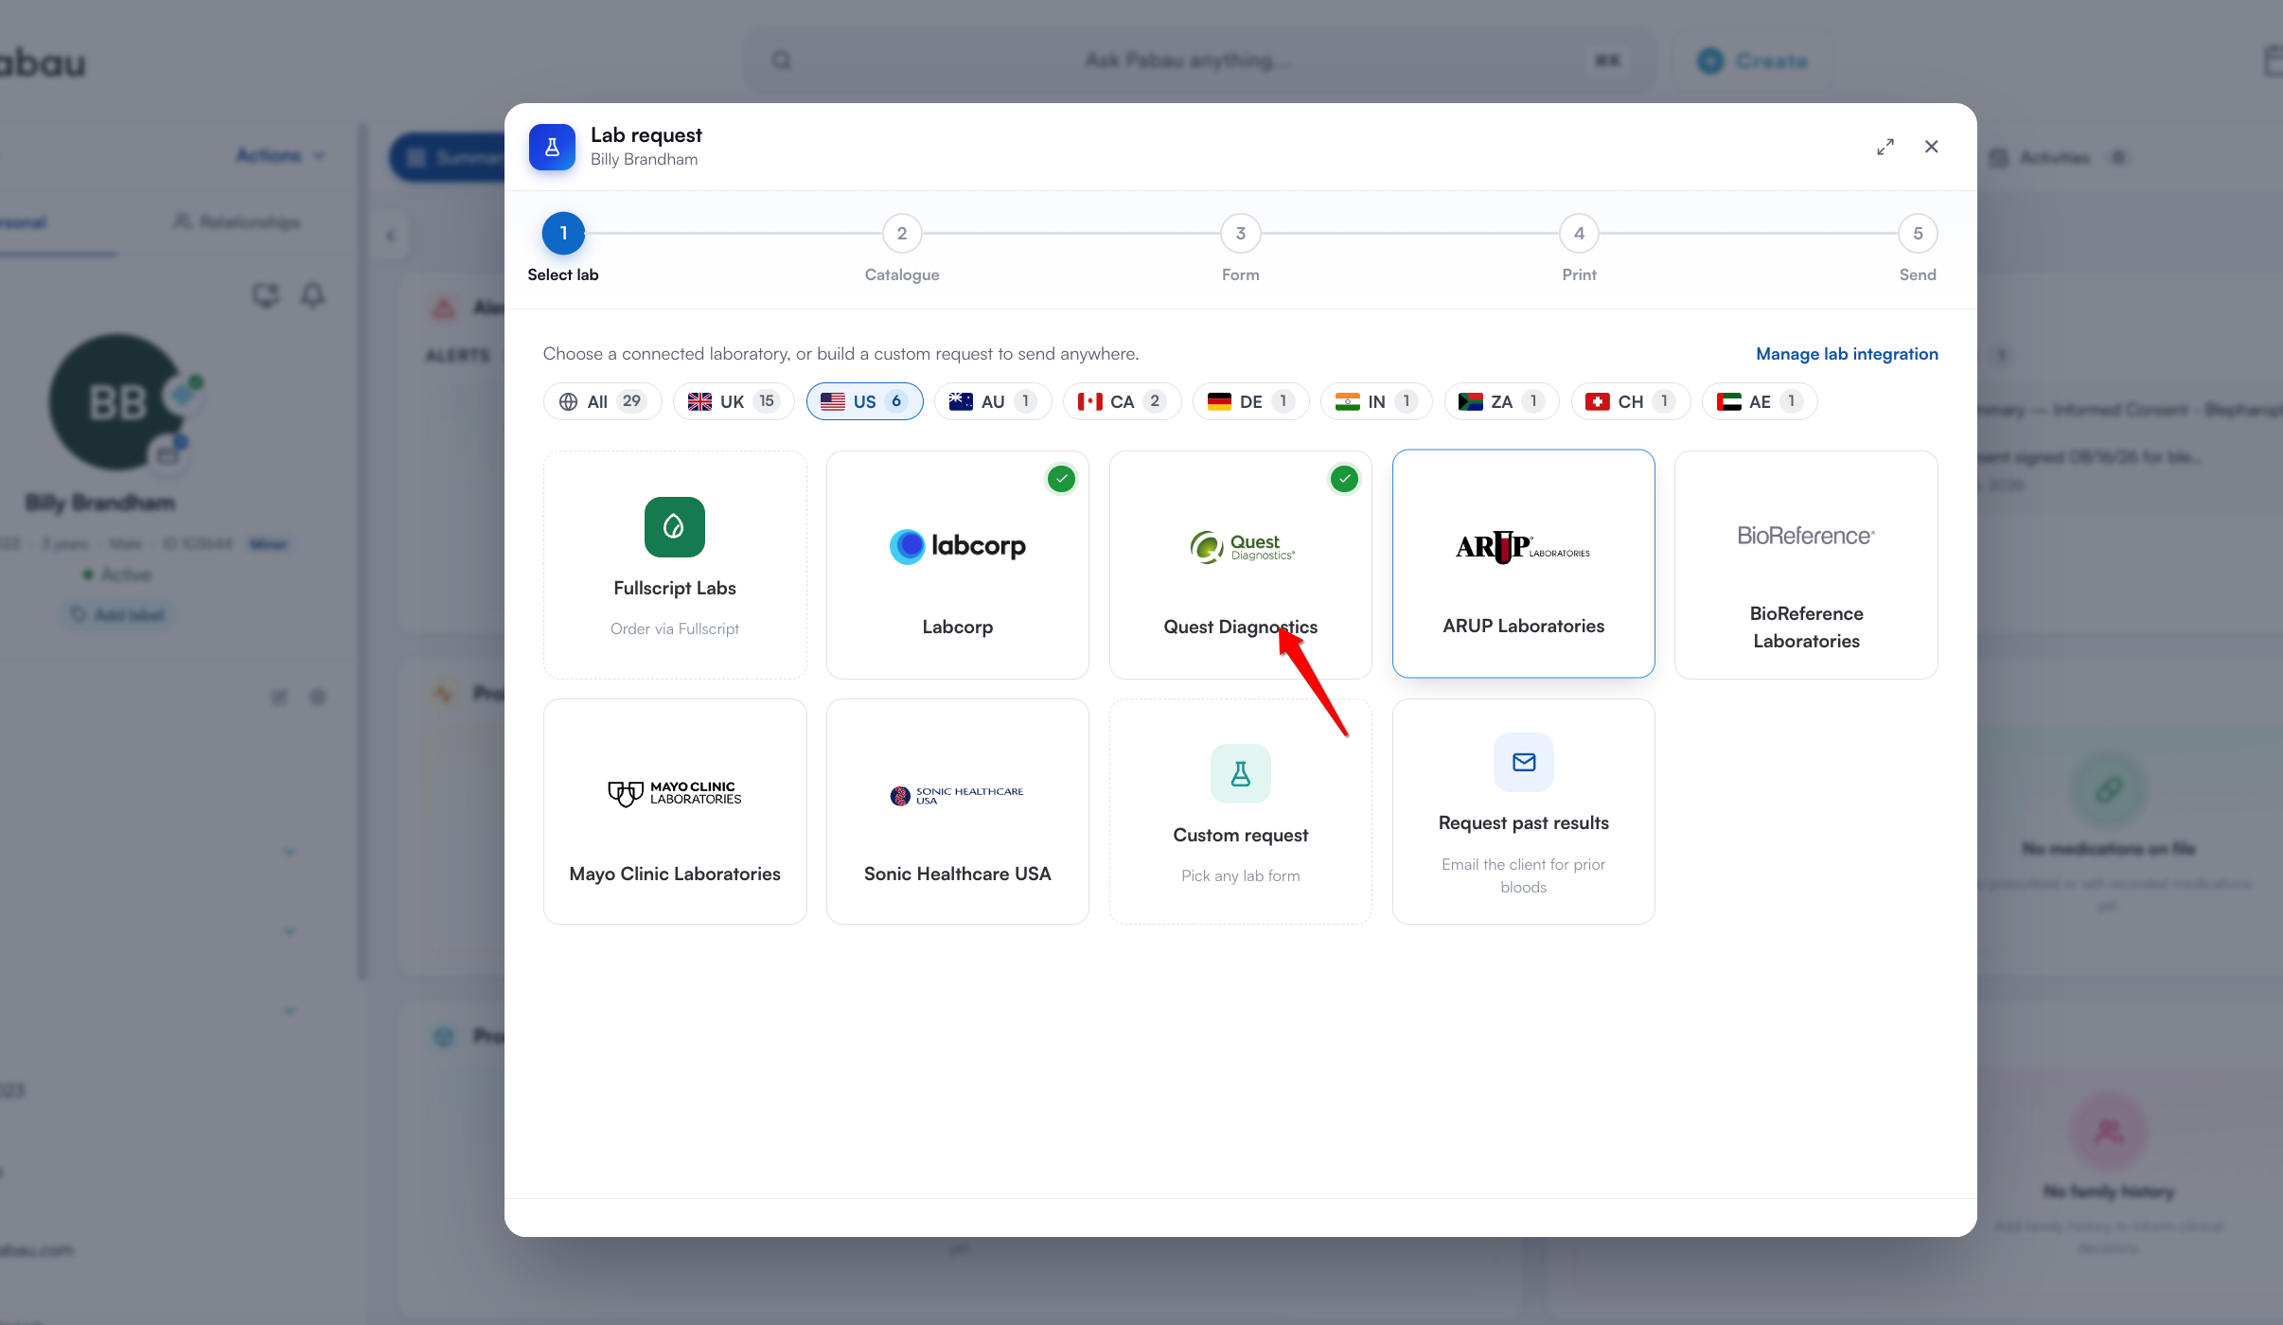The height and width of the screenshot is (1325, 2283).
Task: Select the Labcorp logo card
Action: tap(958, 564)
